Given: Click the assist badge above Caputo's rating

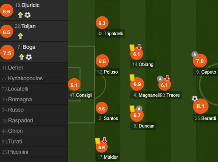Looking at the screenshot, I should [194, 54].
